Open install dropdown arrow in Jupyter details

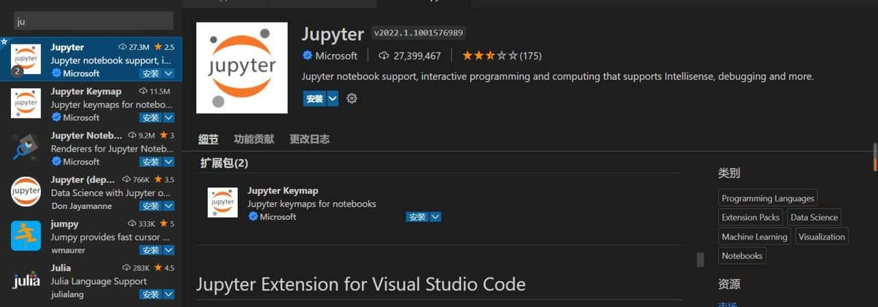pyautogui.click(x=333, y=99)
